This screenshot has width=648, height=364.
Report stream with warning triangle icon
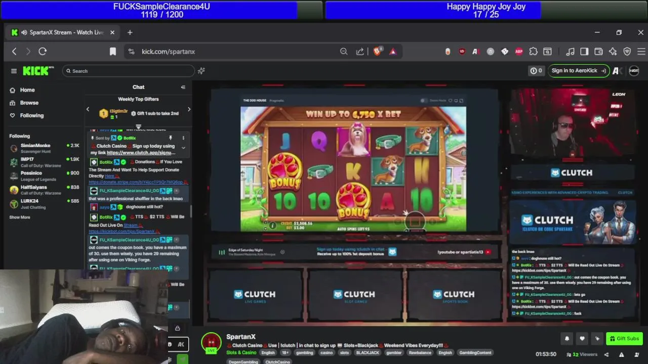[x=621, y=354]
